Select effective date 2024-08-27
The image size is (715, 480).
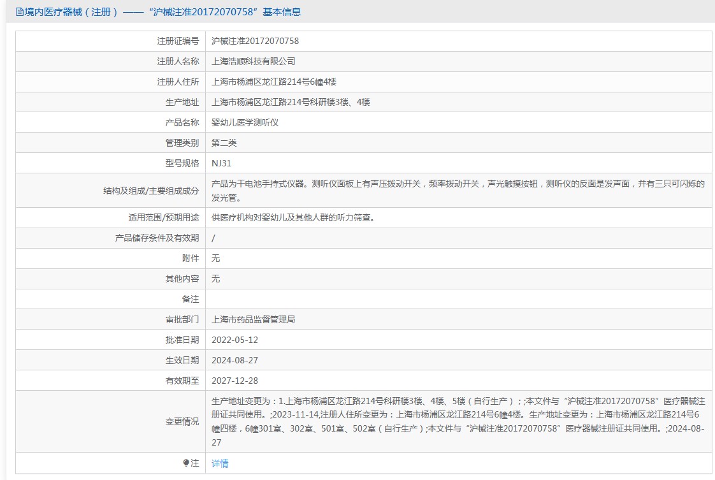click(x=235, y=360)
